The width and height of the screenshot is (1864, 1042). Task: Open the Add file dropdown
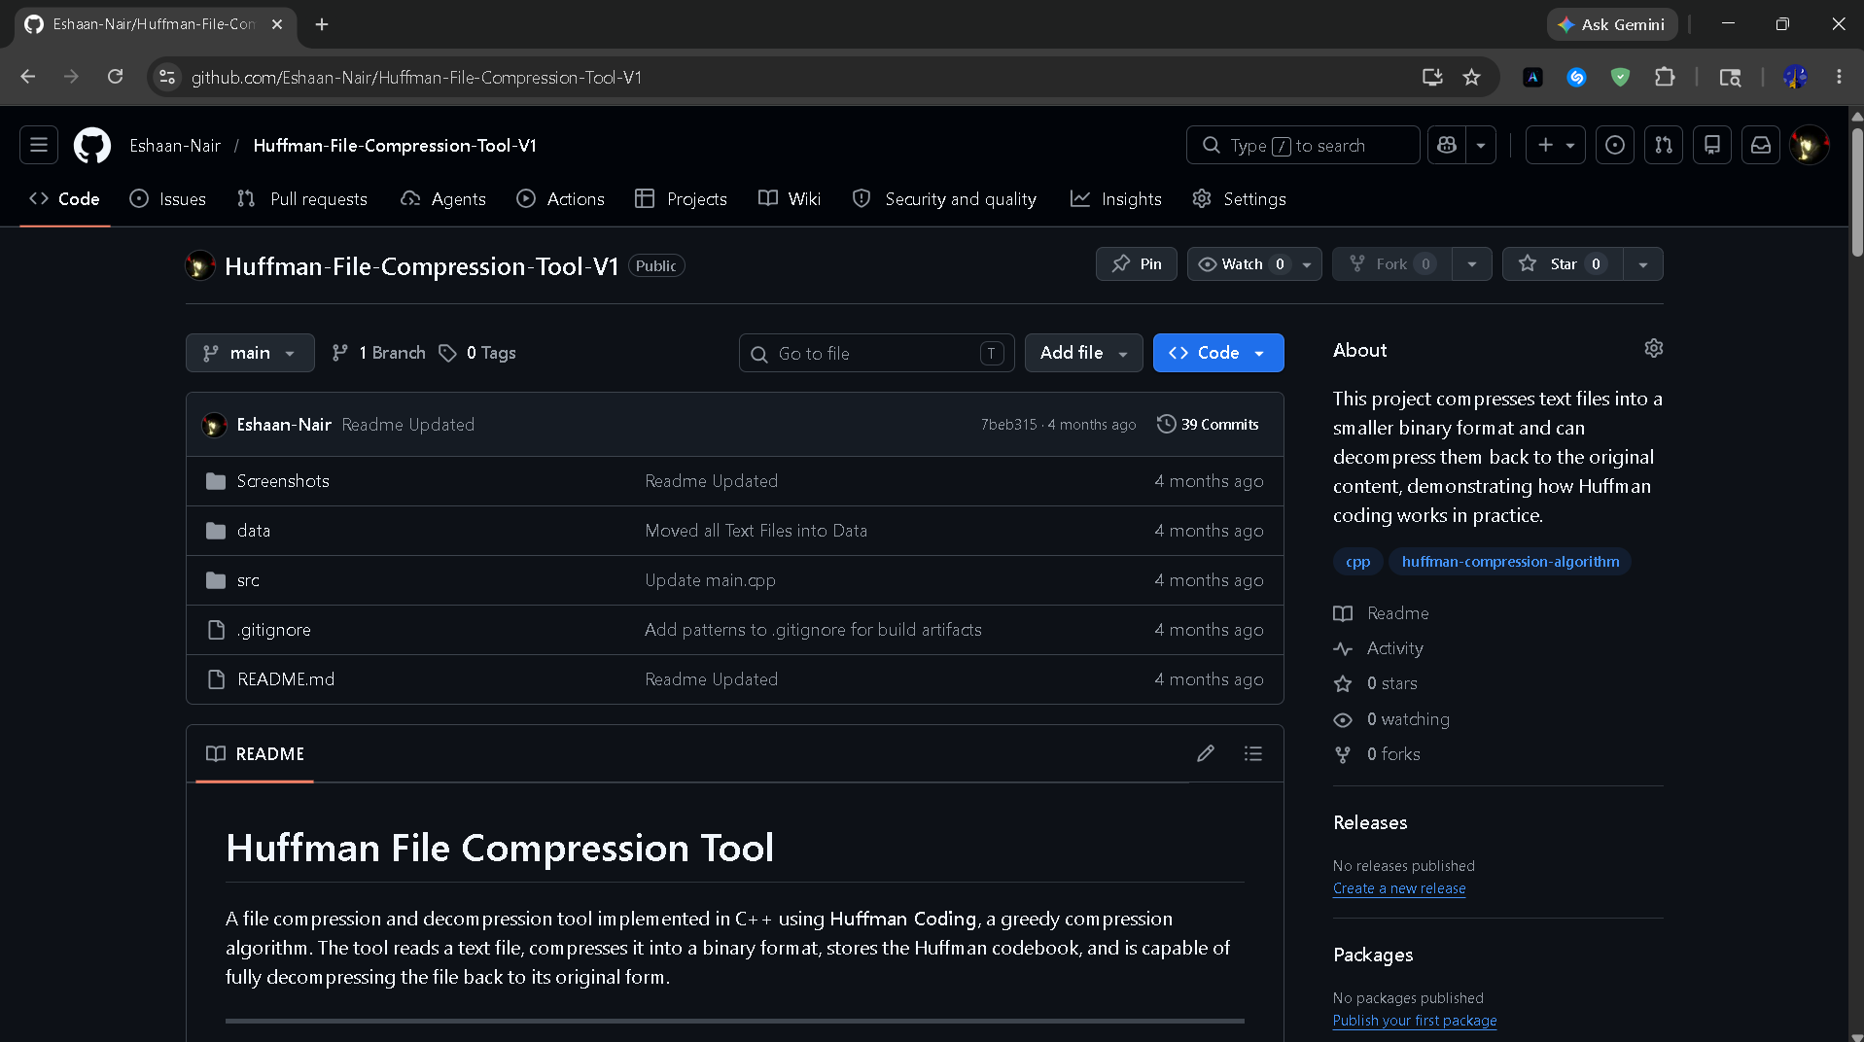(1083, 353)
